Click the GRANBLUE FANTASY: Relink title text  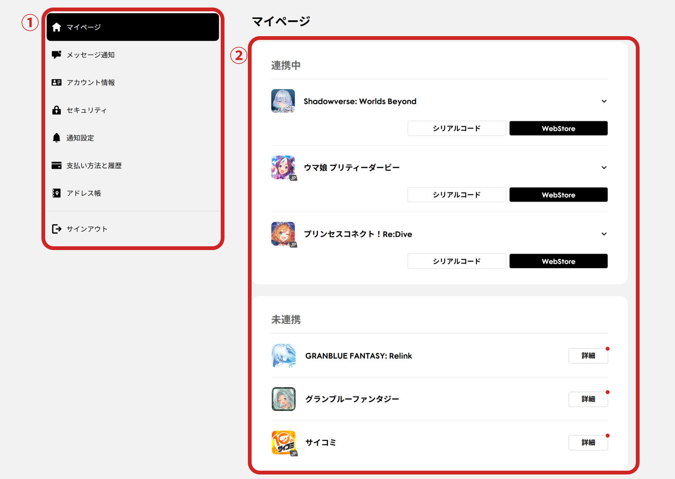tap(359, 356)
